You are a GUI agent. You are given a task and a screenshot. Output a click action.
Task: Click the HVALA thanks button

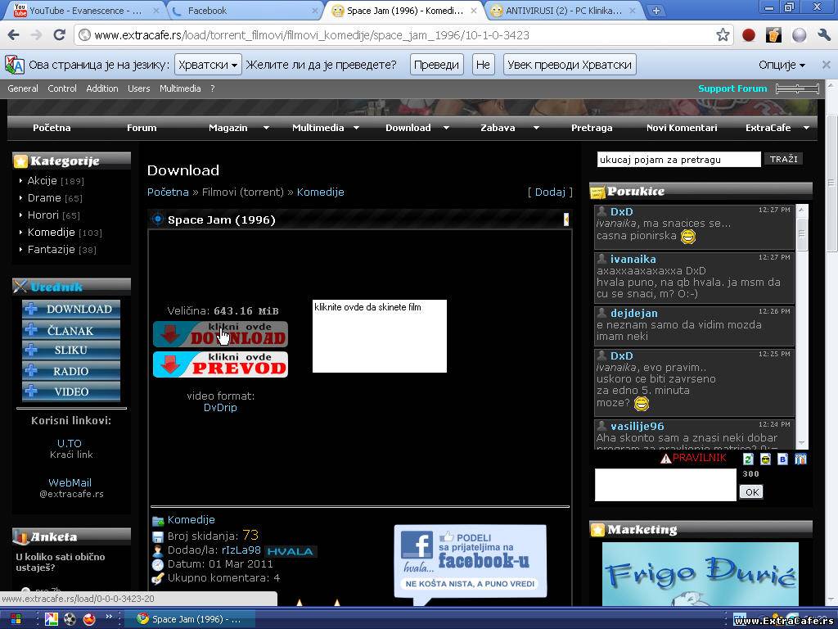291,551
